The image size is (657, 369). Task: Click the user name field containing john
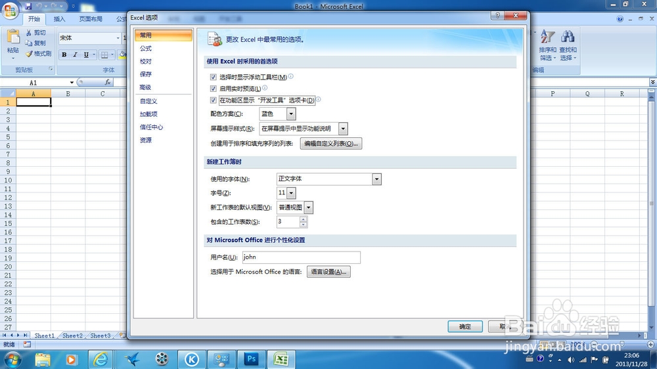tap(302, 257)
